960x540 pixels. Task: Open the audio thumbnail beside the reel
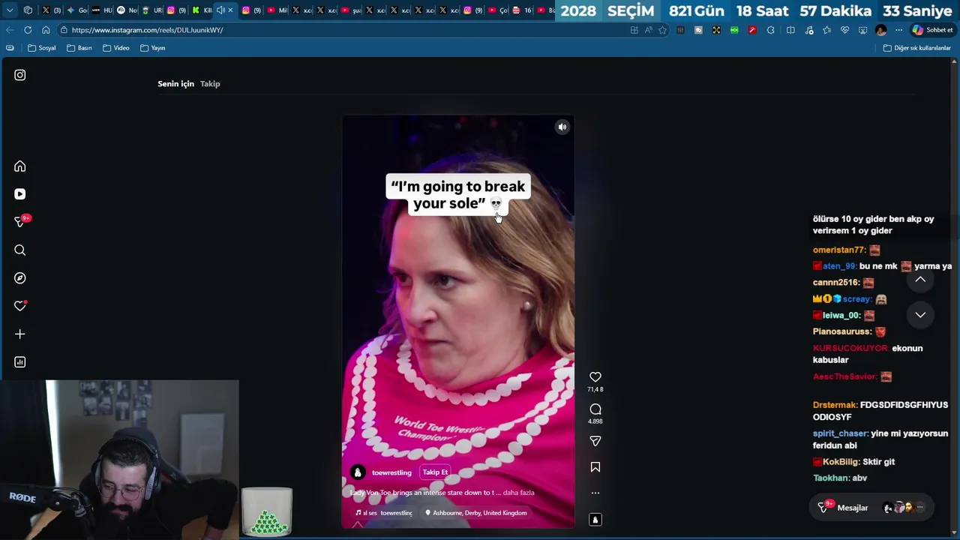(x=595, y=520)
